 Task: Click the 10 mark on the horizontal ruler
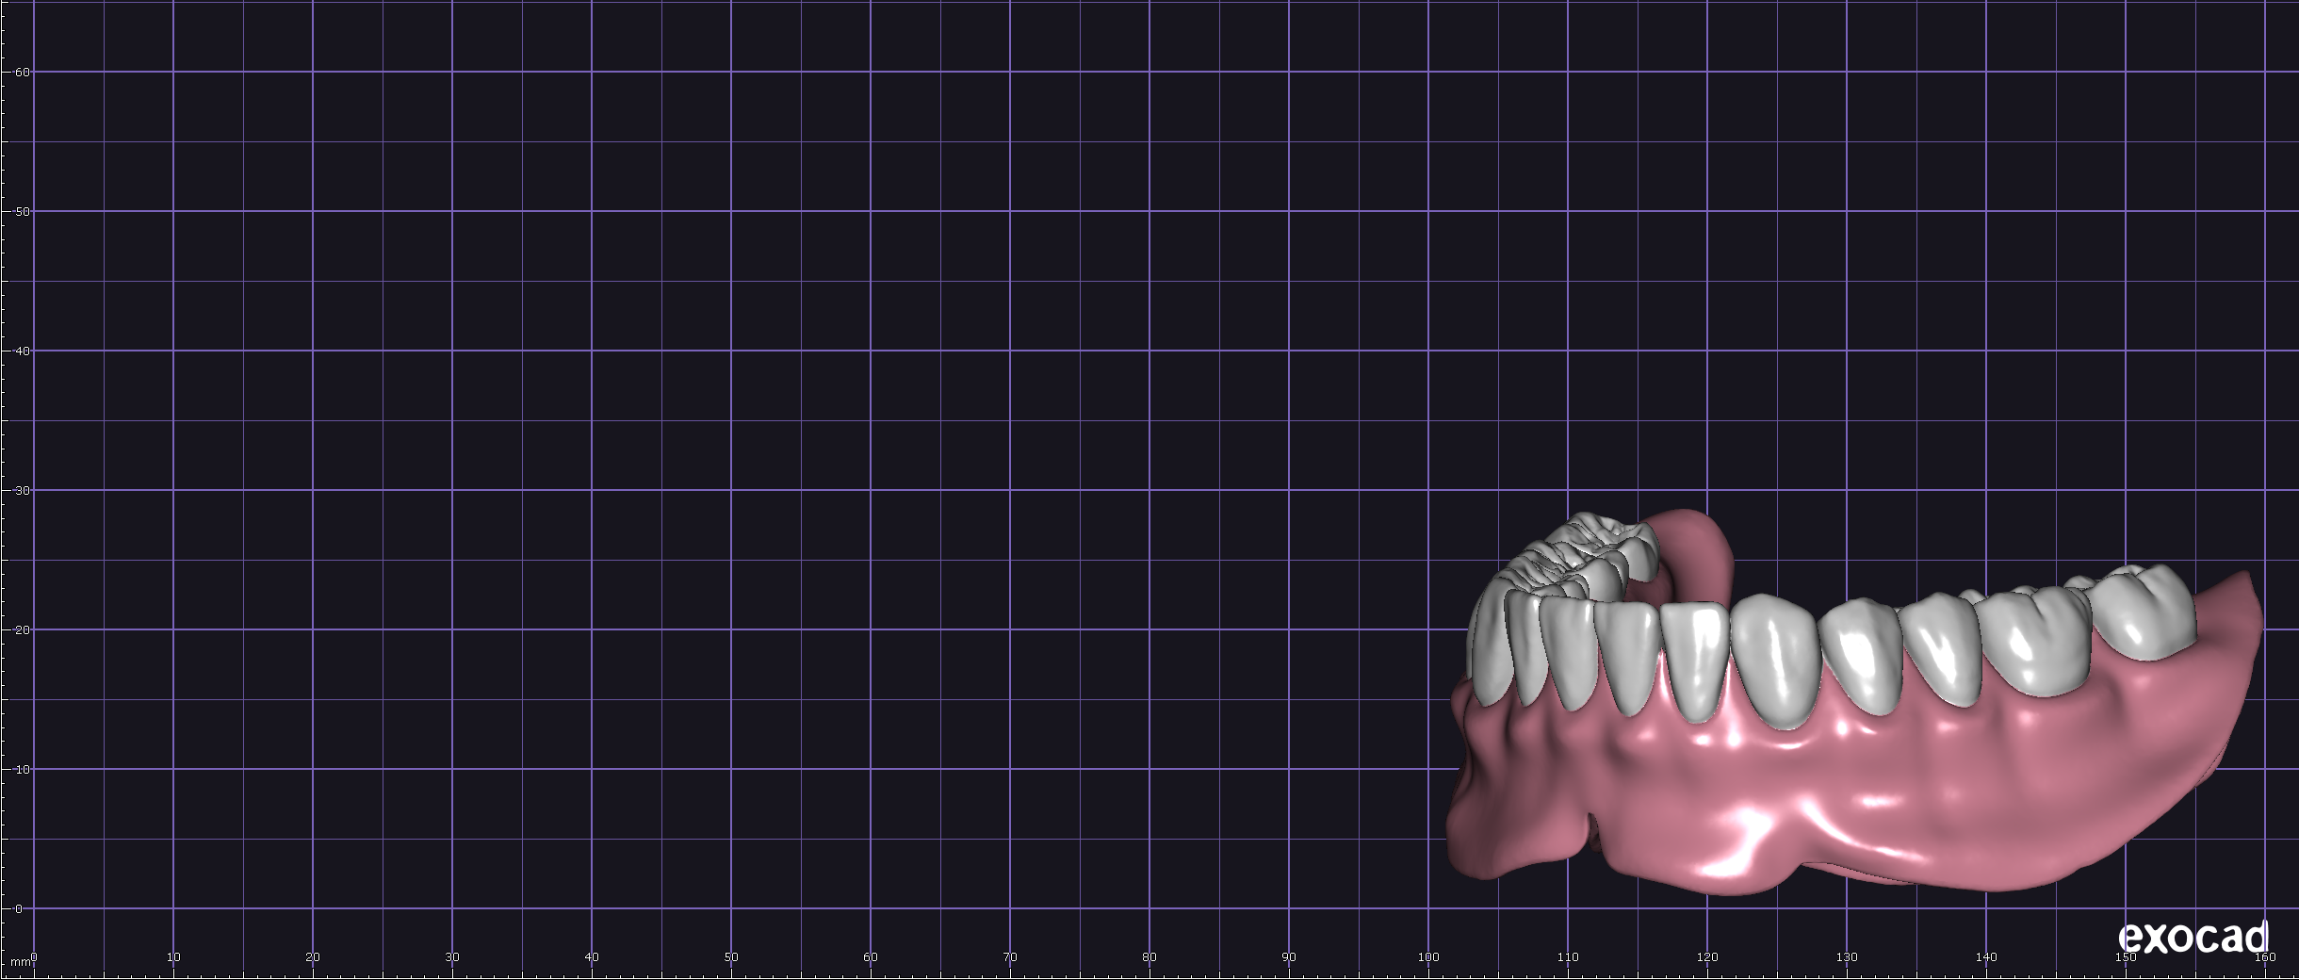(x=173, y=957)
